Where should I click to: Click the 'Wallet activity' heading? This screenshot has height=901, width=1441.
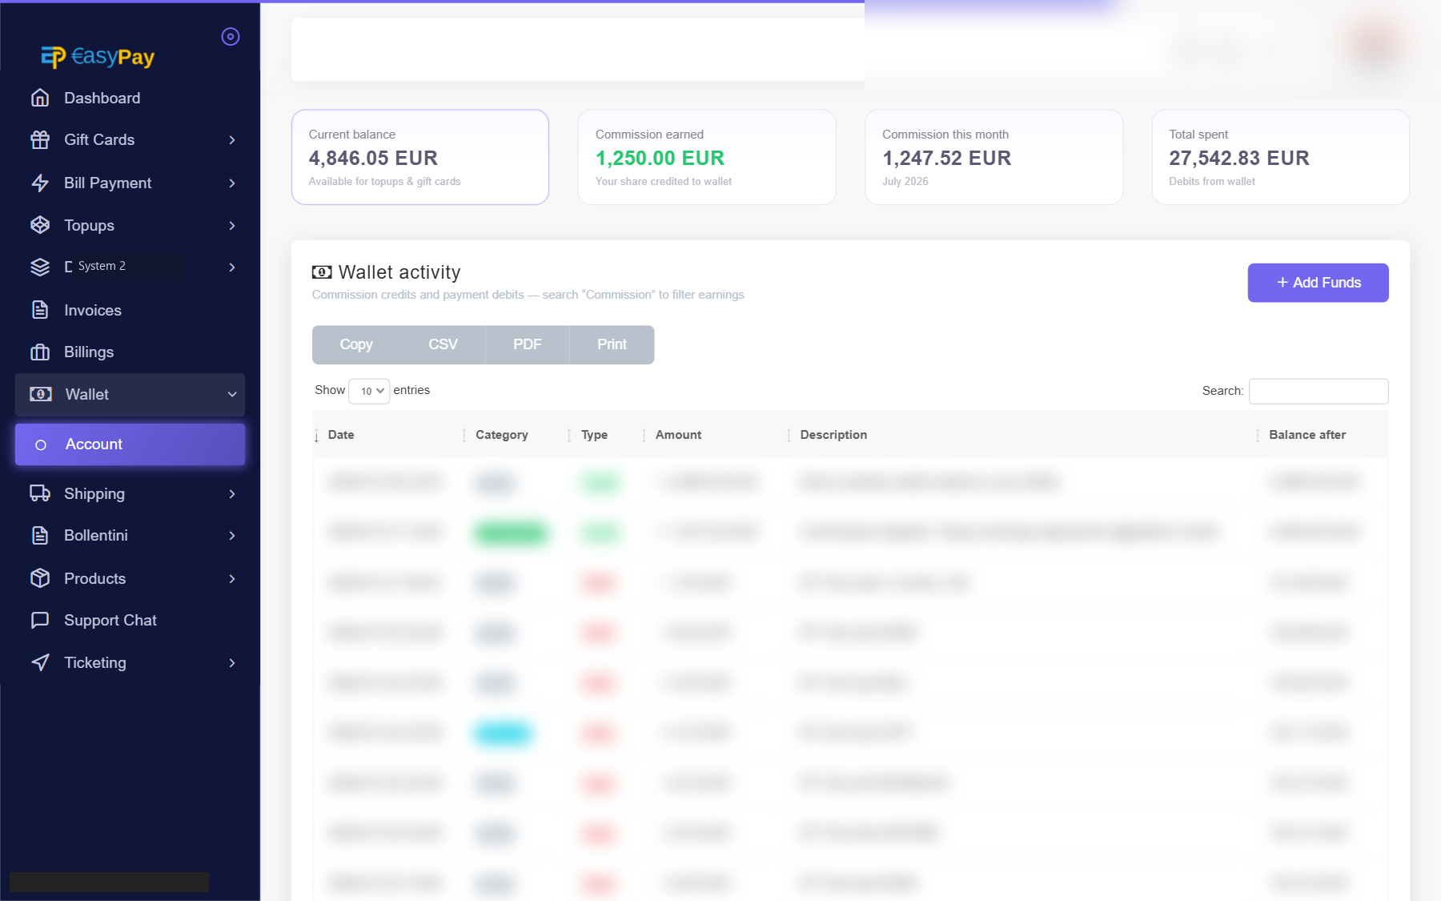point(399,272)
